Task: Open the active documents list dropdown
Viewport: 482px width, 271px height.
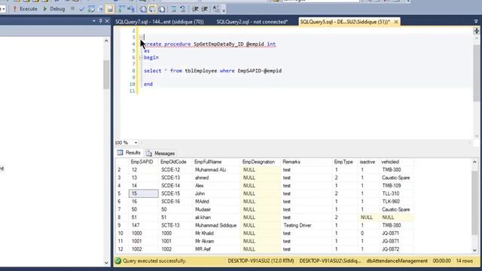Action: click(476, 22)
